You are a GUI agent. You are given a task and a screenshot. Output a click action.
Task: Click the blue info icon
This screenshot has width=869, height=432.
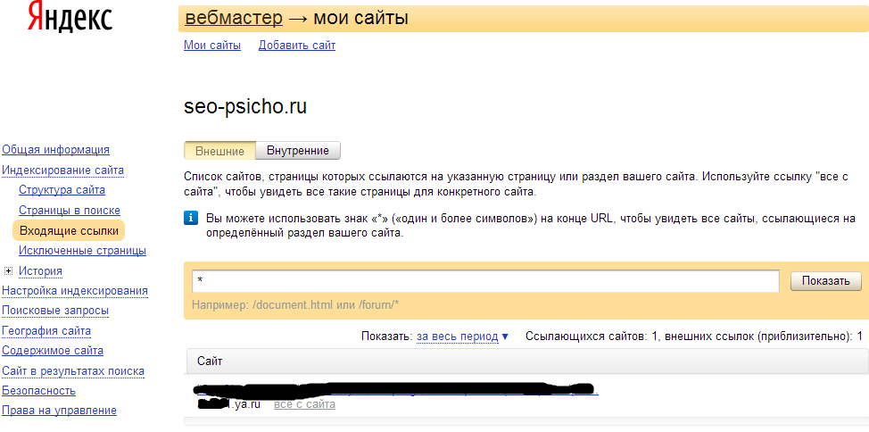point(191,218)
